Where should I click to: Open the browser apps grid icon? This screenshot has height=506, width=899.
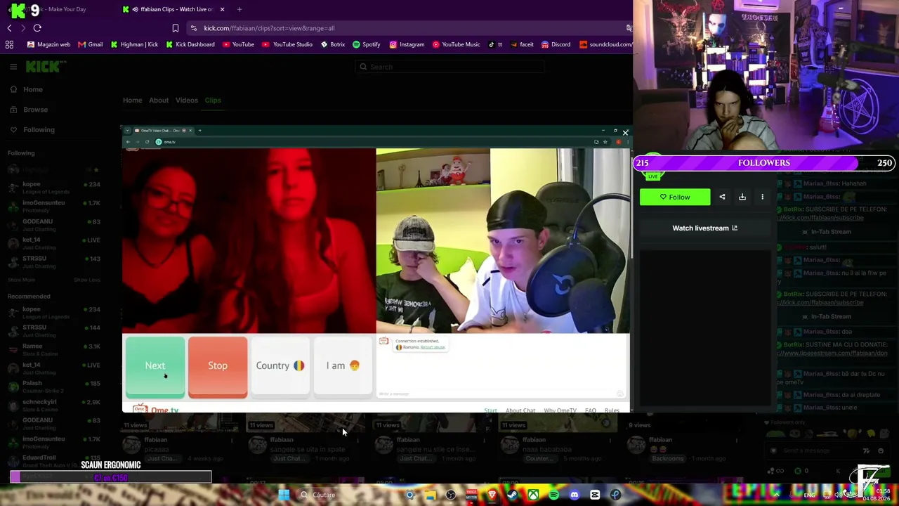point(9,44)
